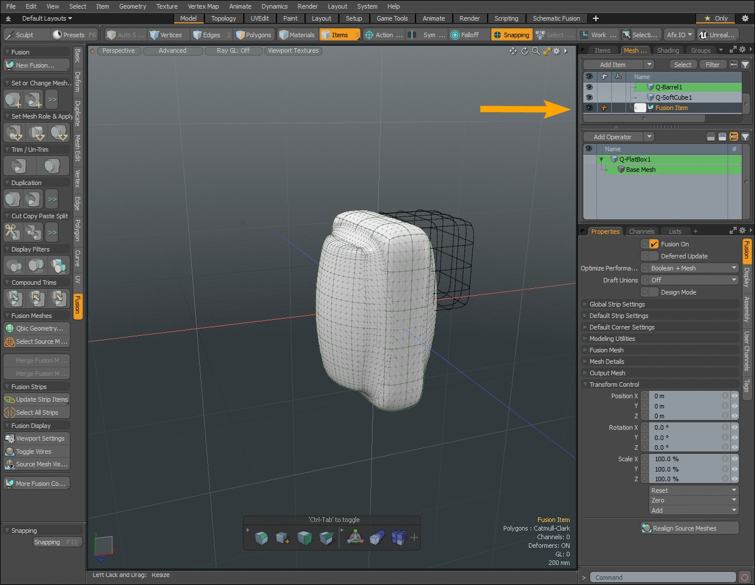Open the Geometry menu

pyautogui.click(x=132, y=6)
